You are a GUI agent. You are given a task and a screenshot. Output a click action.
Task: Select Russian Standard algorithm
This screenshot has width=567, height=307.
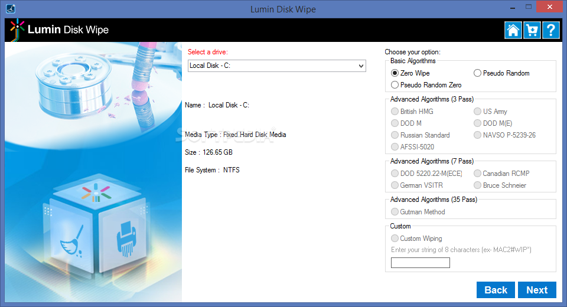421,135
